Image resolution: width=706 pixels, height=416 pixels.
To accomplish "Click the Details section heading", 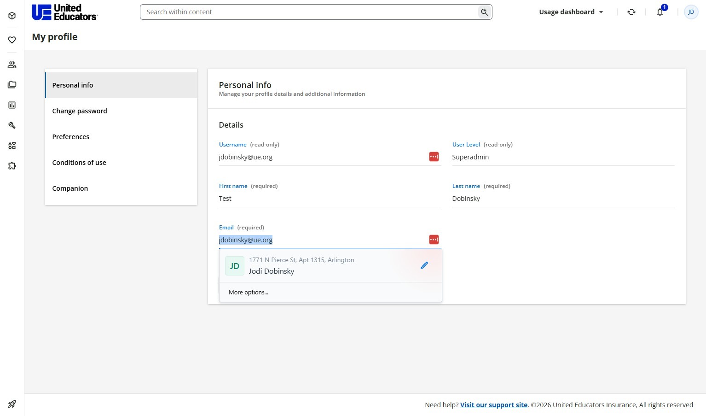I will click(x=231, y=125).
